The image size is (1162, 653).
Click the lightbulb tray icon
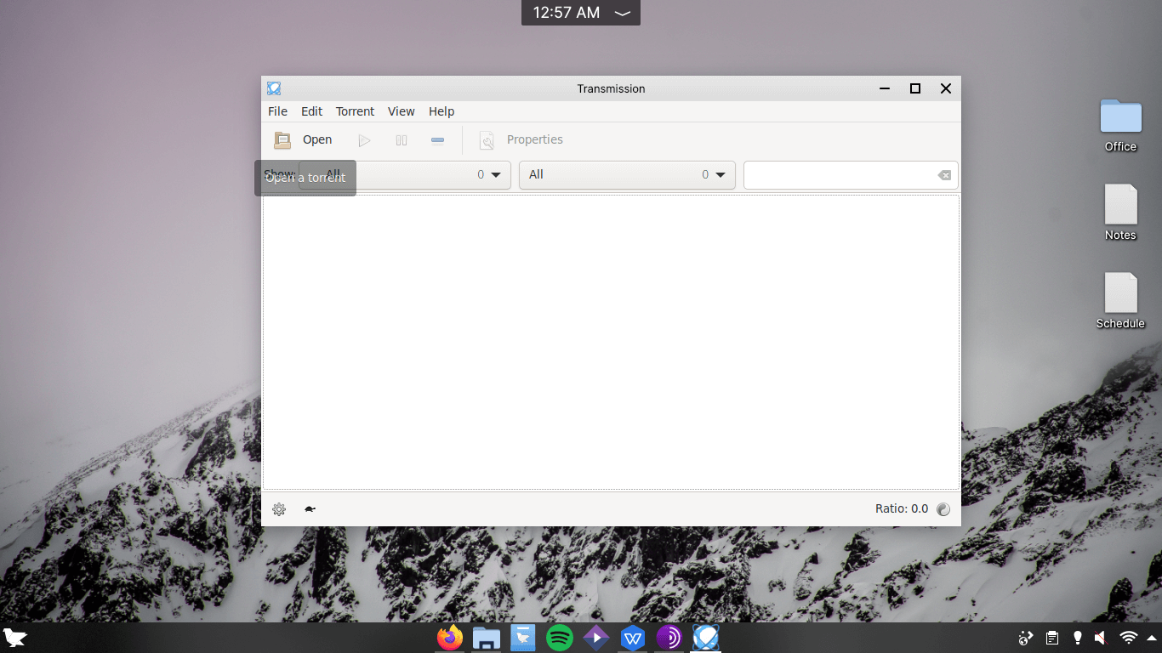1077,638
